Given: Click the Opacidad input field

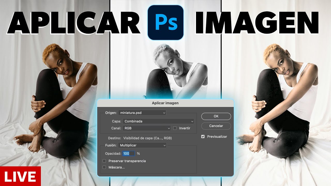Looking at the screenshot, I should (x=129, y=153).
